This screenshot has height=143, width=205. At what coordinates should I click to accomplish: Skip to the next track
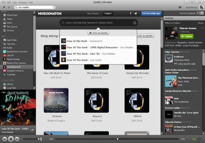pyautogui.click(x=17, y=139)
